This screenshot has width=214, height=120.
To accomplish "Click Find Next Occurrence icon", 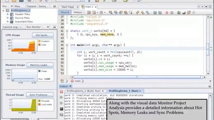I will pos(121,13).
